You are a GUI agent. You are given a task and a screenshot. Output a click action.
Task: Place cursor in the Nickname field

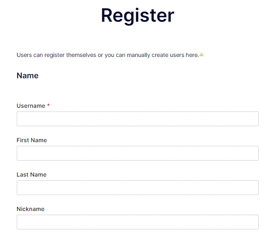137,222
